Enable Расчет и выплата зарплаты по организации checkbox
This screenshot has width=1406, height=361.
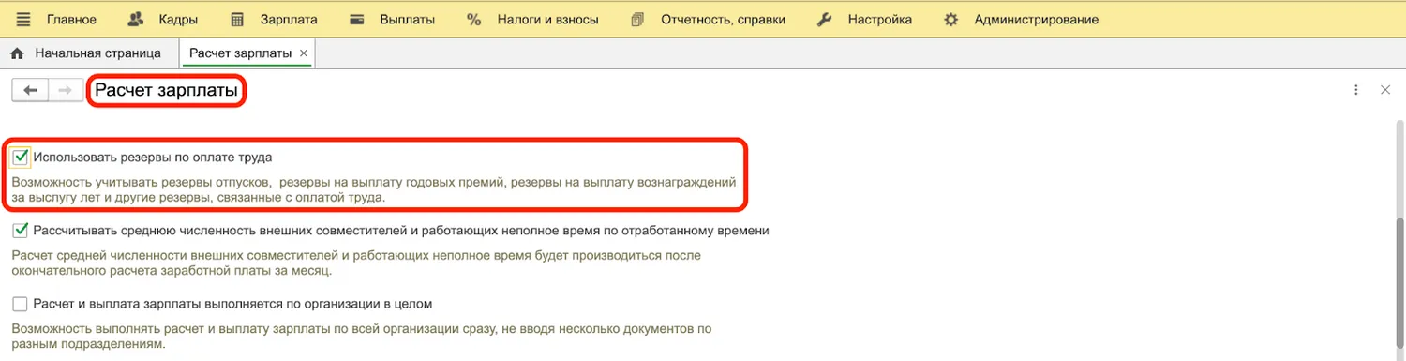coord(21,304)
